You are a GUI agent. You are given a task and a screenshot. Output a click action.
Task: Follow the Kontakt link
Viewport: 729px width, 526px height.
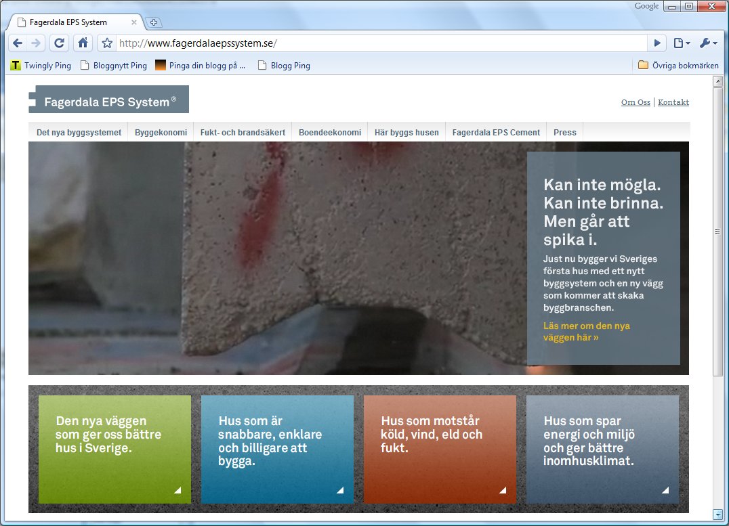673,102
